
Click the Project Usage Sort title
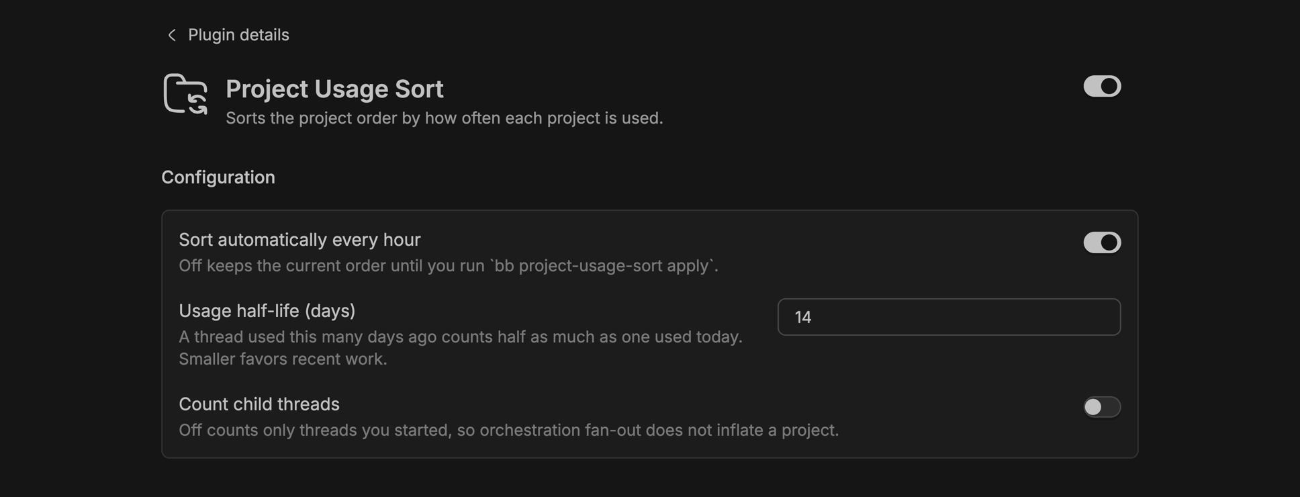[x=334, y=89]
